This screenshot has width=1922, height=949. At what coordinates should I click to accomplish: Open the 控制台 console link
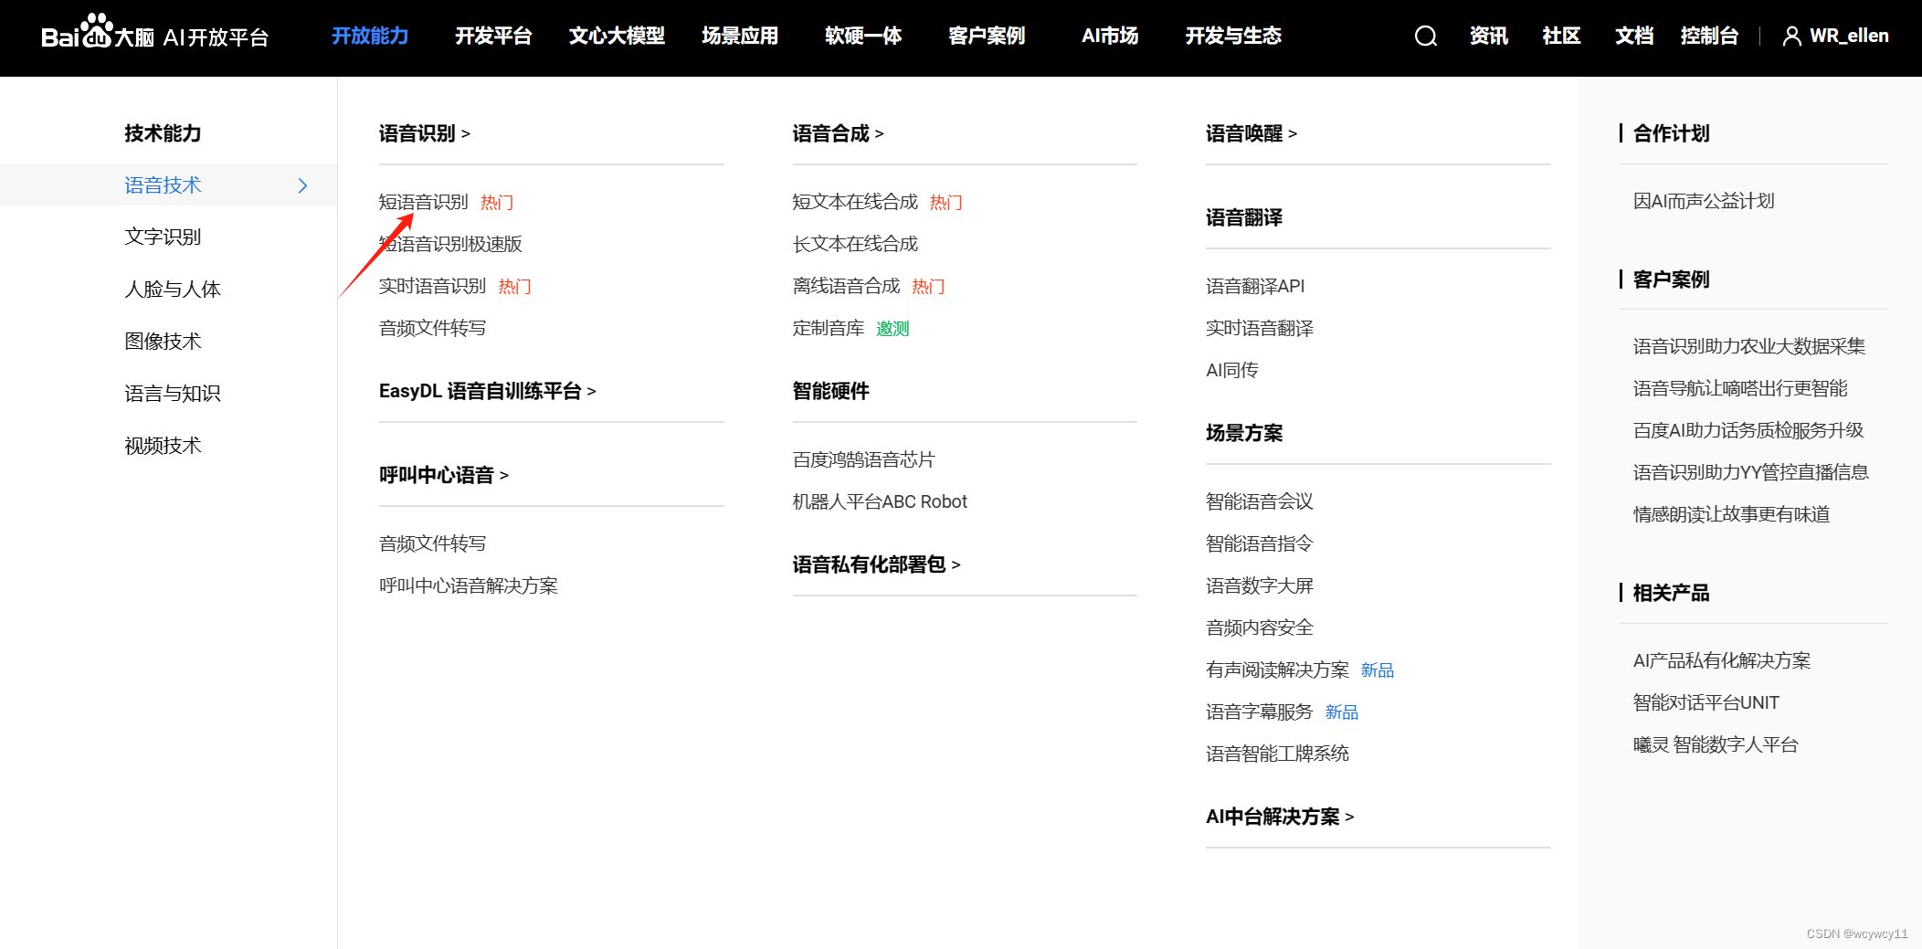click(1709, 37)
